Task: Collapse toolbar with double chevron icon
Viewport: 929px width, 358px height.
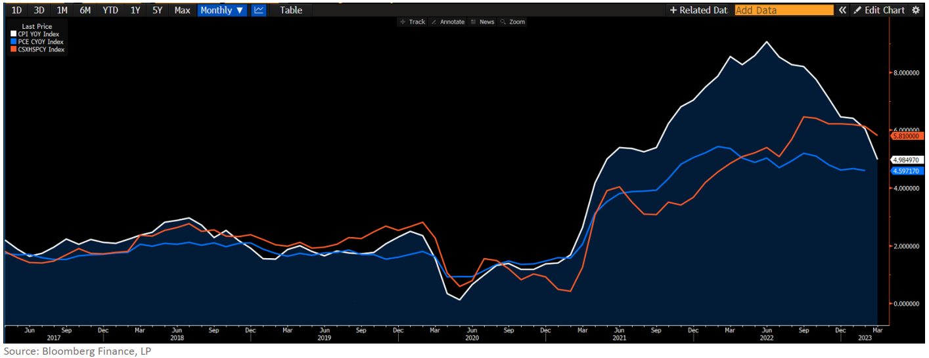Action: 842,10
